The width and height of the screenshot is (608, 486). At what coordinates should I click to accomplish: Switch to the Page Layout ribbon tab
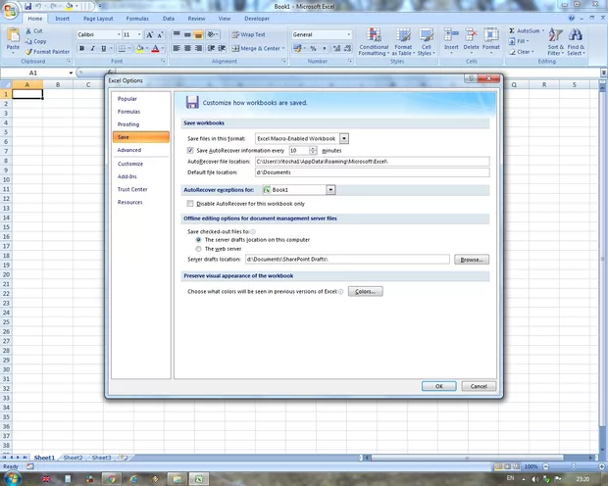click(x=97, y=18)
